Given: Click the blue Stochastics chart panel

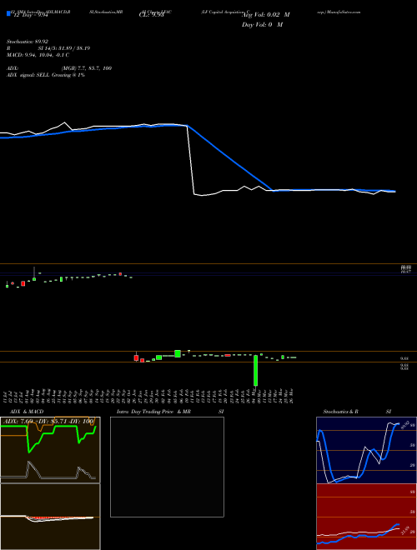Looking at the screenshot, I should [x=366, y=450].
